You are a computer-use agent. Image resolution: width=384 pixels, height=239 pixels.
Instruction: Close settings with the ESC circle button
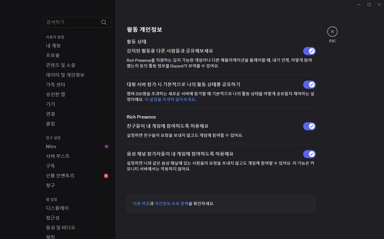coord(332,31)
